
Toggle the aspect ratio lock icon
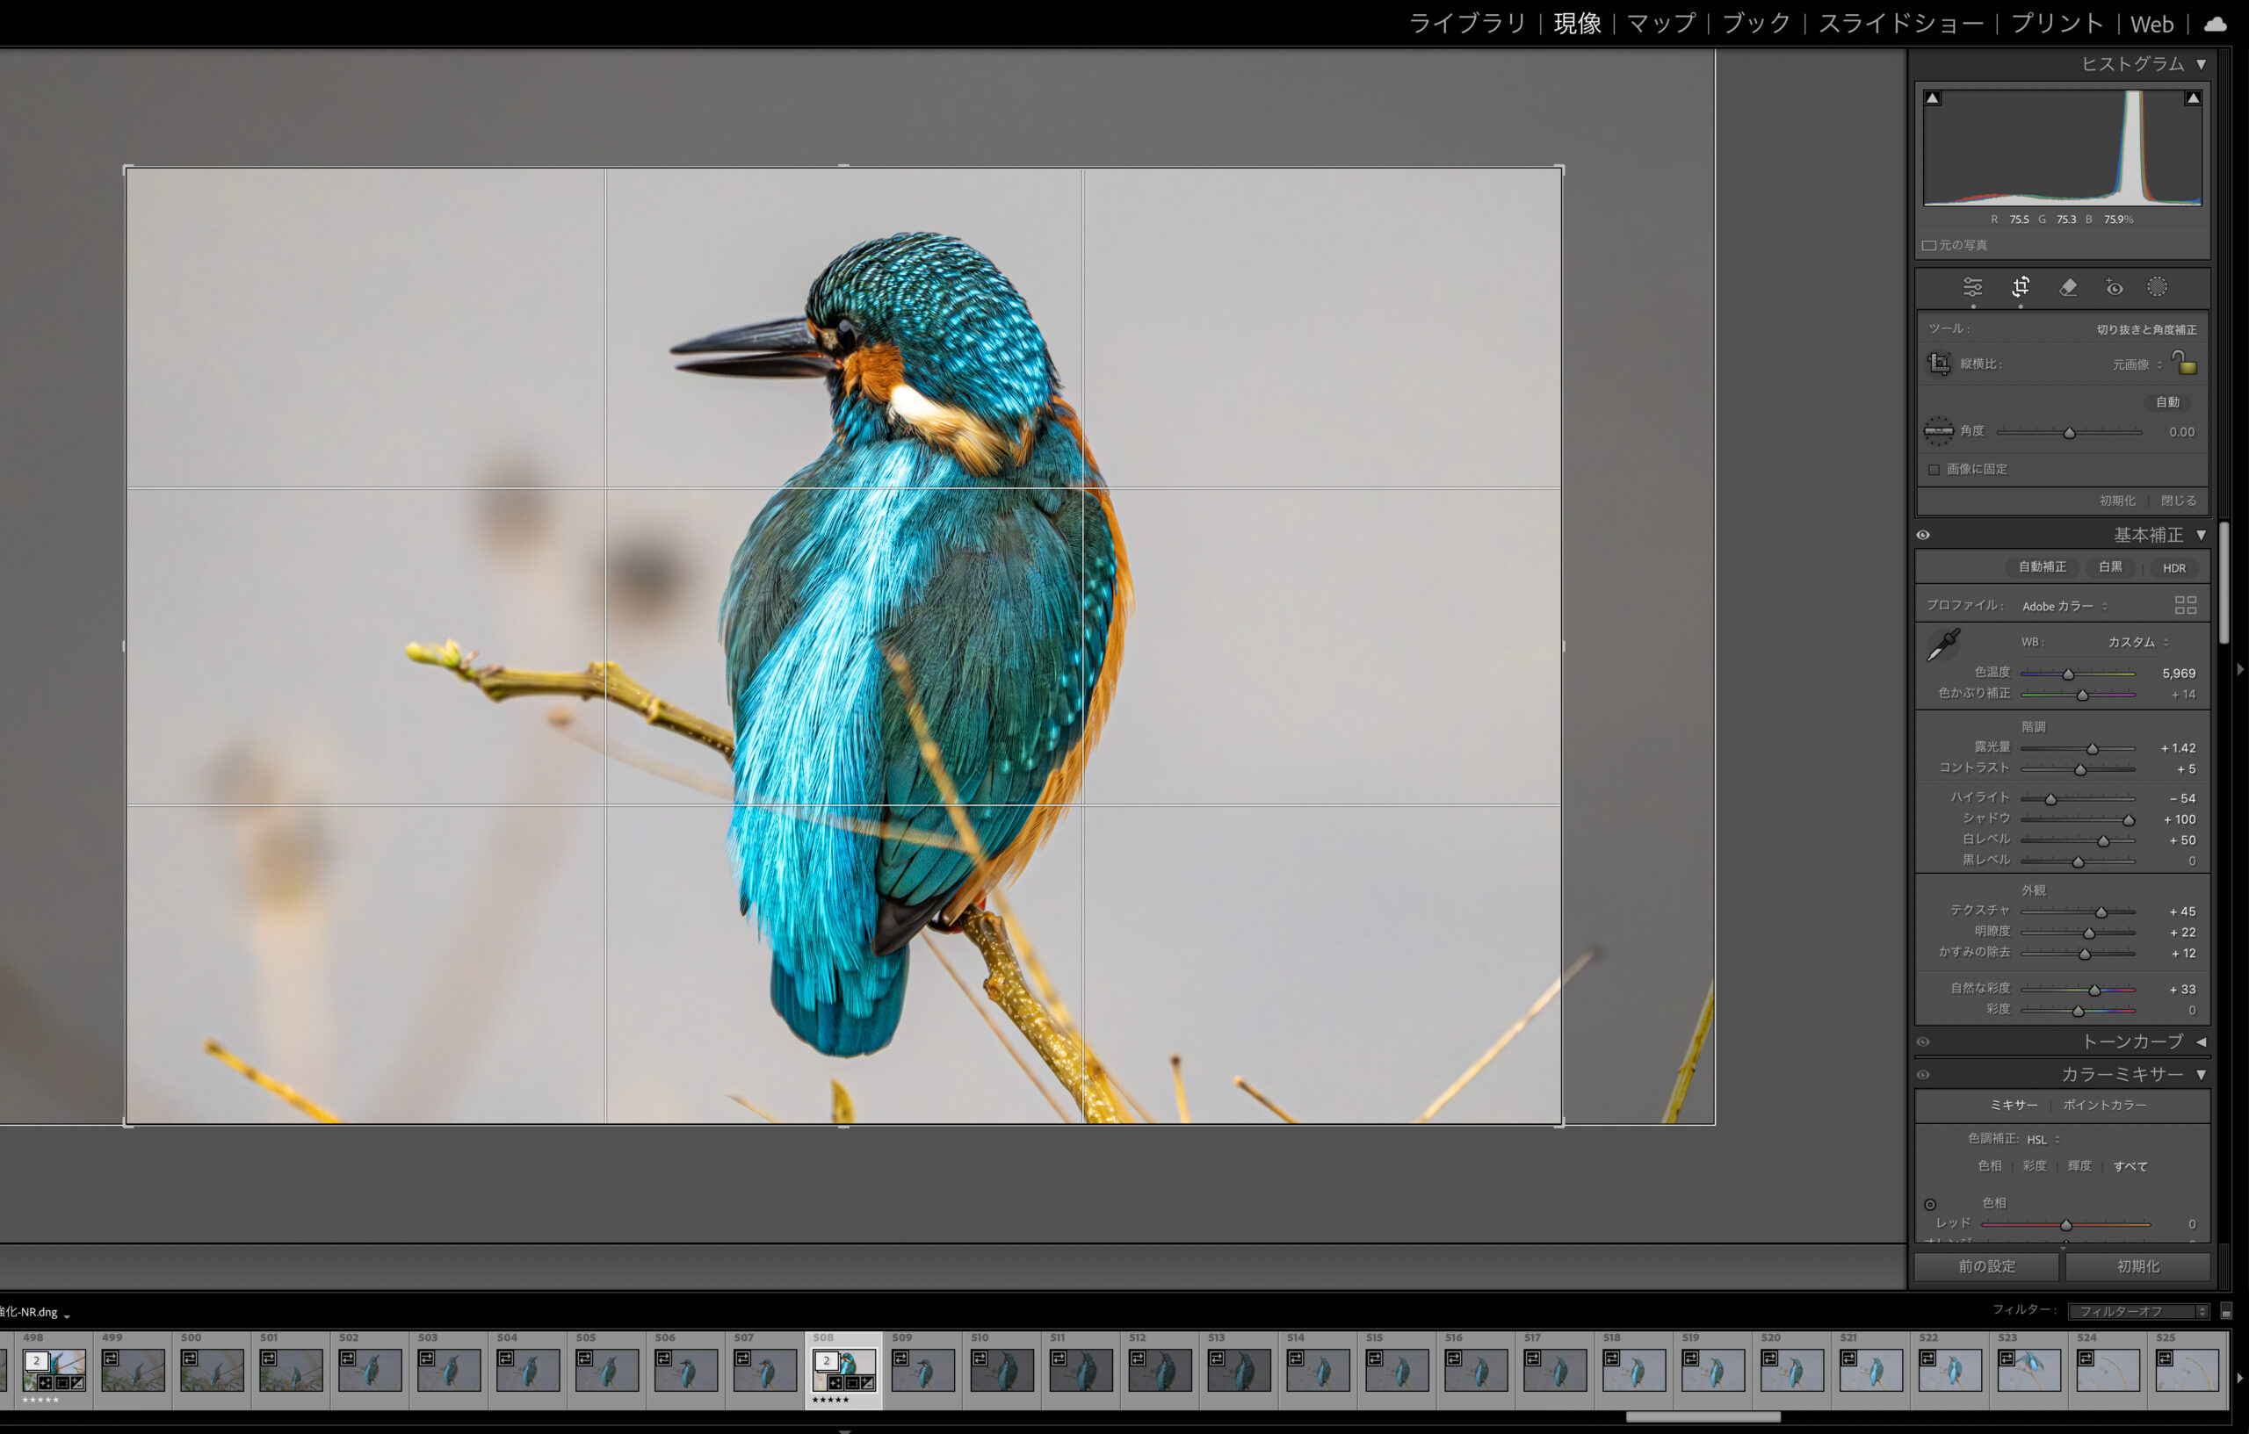tap(2185, 363)
